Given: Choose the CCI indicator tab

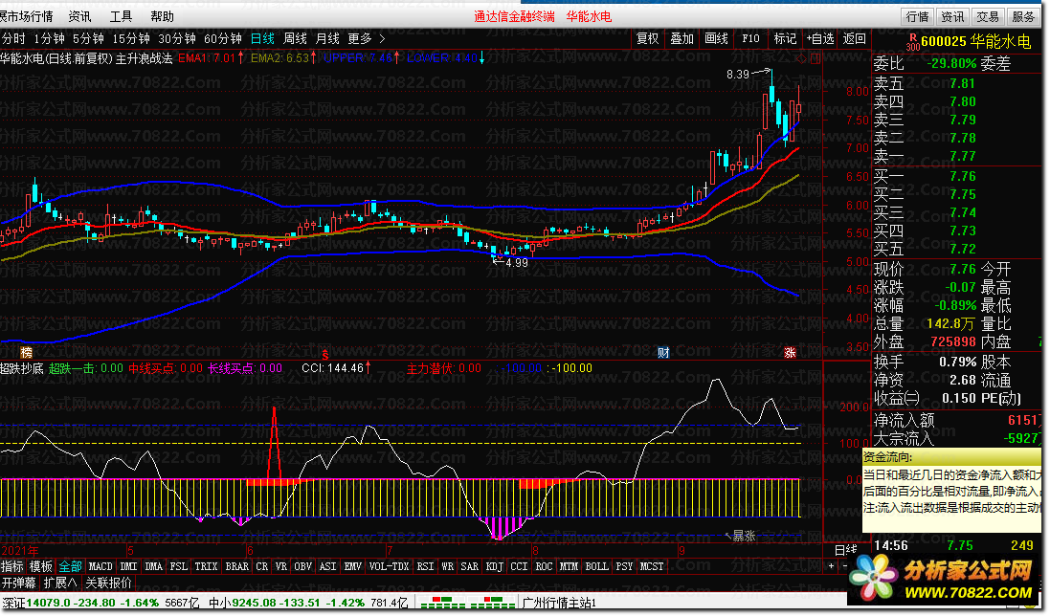Looking at the screenshot, I should 519,566.
